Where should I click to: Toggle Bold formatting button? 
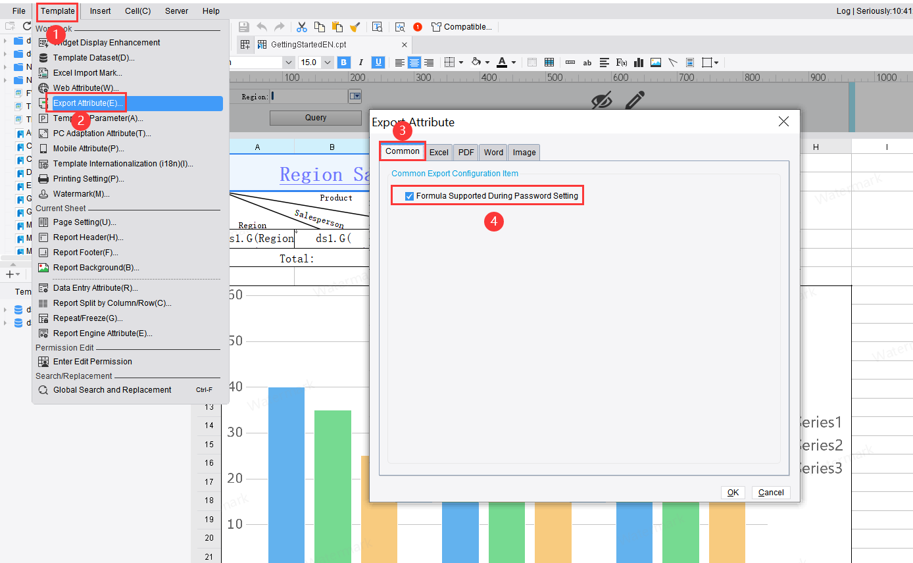[343, 62]
